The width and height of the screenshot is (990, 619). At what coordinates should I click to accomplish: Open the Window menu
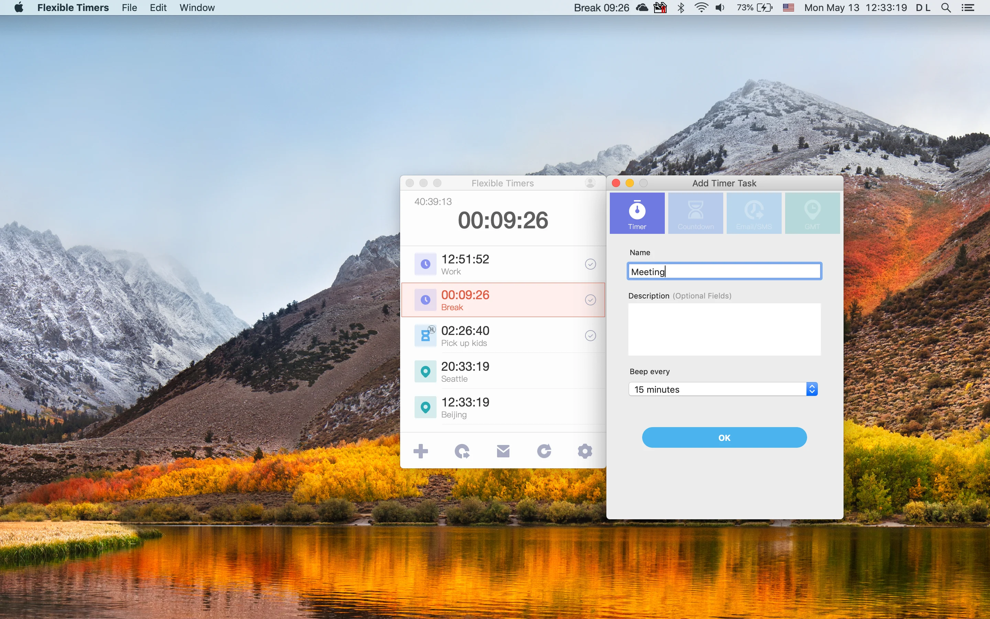pos(197,8)
